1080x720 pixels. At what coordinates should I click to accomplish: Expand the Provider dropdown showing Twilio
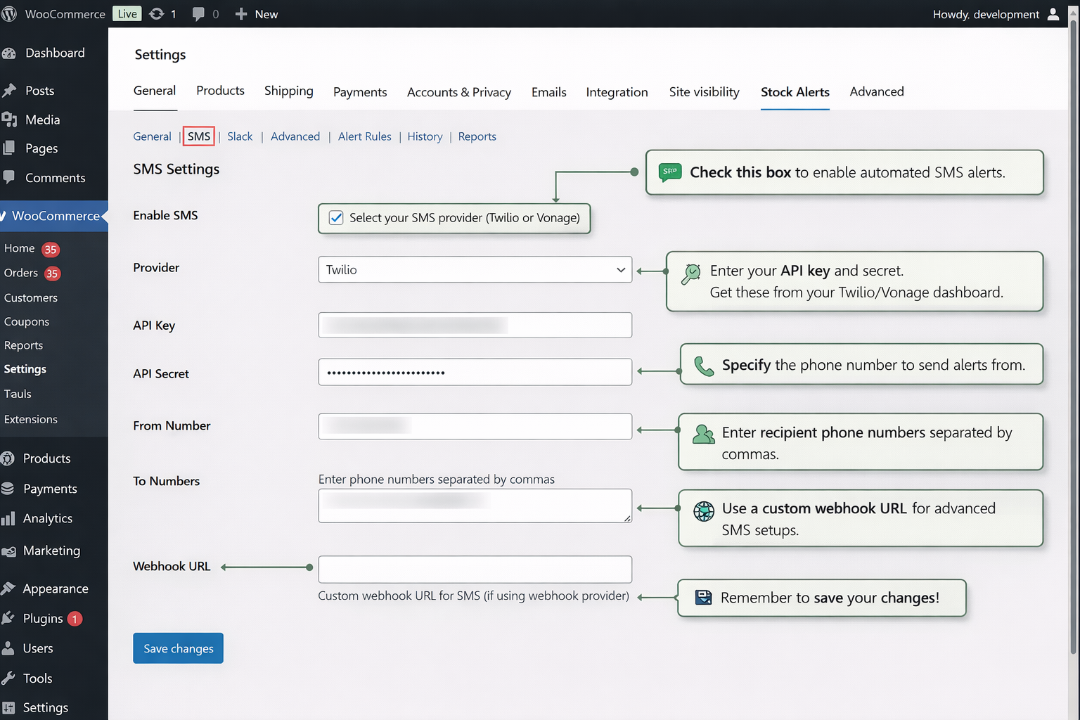point(475,270)
